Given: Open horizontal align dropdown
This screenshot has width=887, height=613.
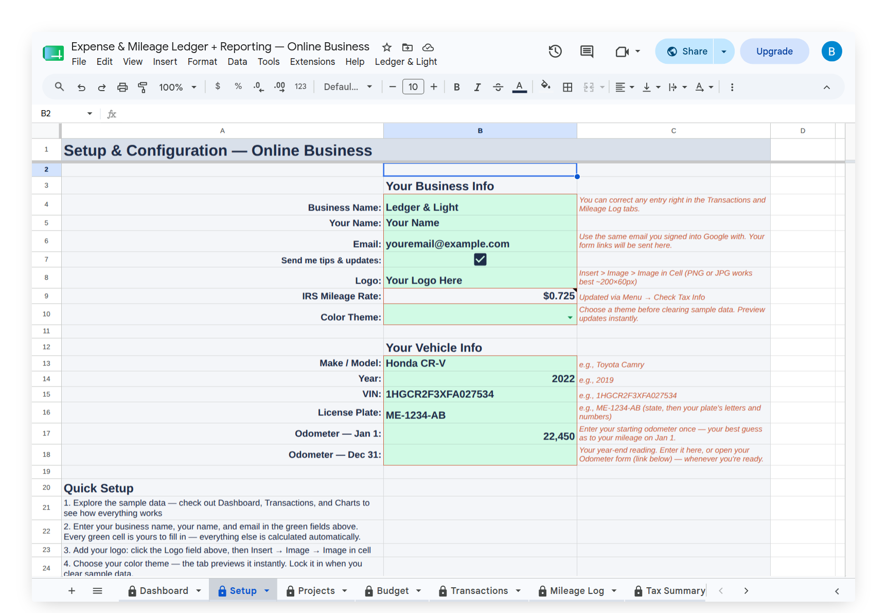Looking at the screenshot, I should (625, 87).
